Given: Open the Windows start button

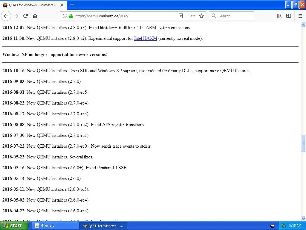Looking at the screenshot, I should [14, 226].
